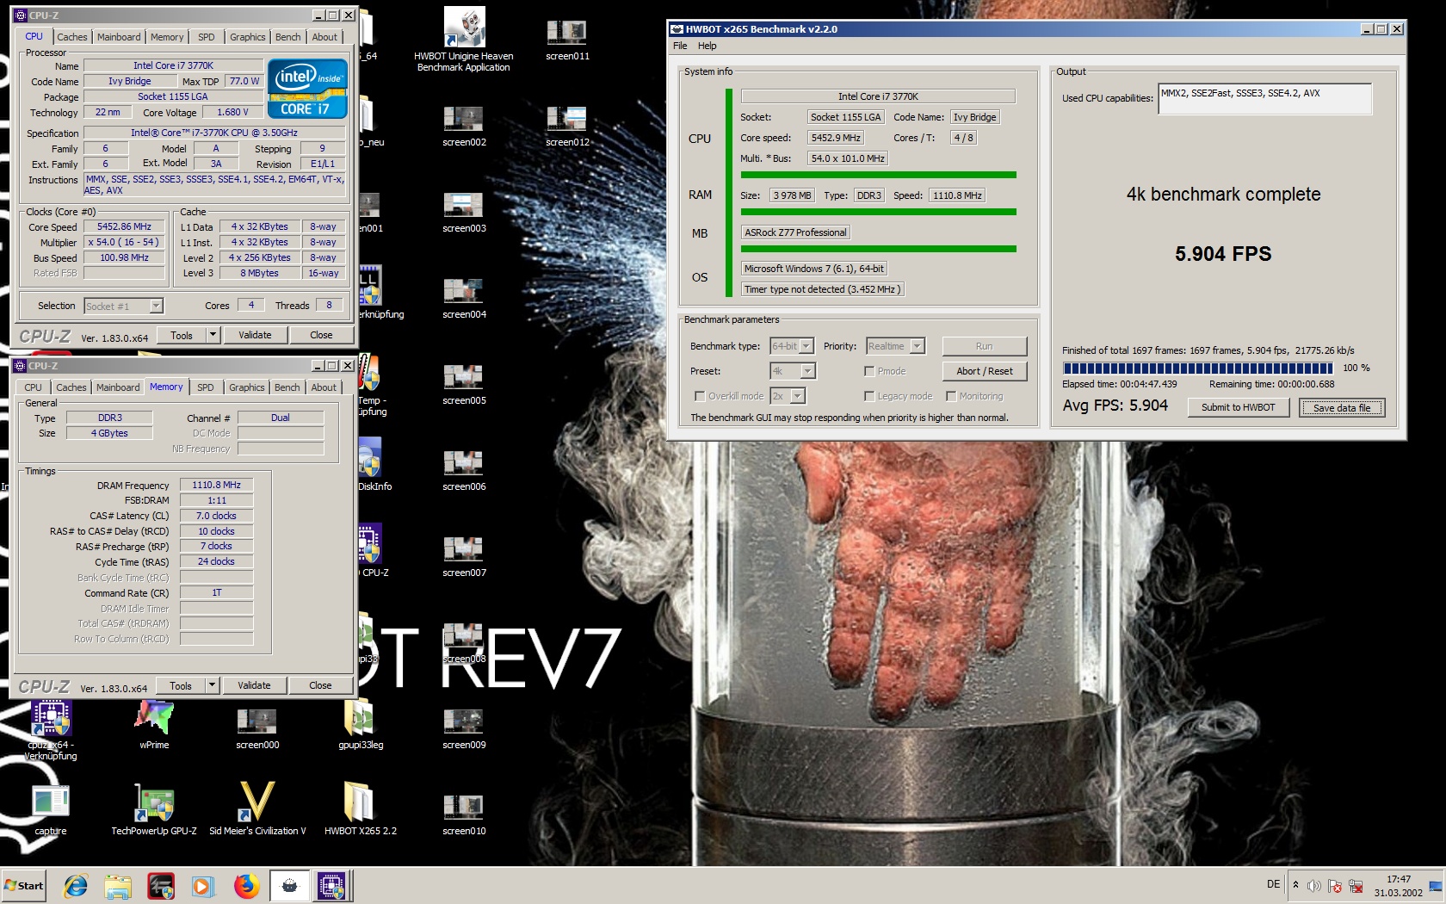Click Close in bottom CPU-Z window

pos(320,685)
